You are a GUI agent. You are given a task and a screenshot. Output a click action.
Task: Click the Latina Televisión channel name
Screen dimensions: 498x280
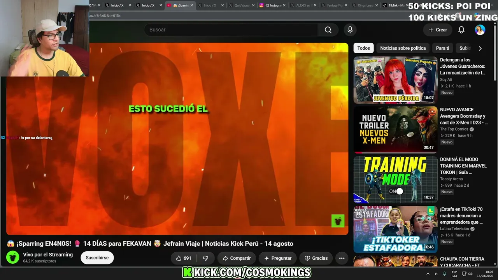pyautogui.click(x=454, y=229)
